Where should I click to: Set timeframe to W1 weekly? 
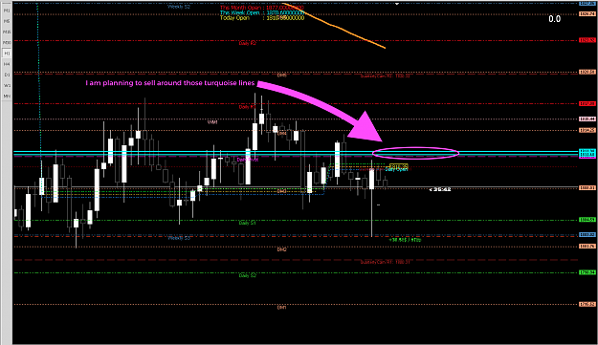(7, 85)
